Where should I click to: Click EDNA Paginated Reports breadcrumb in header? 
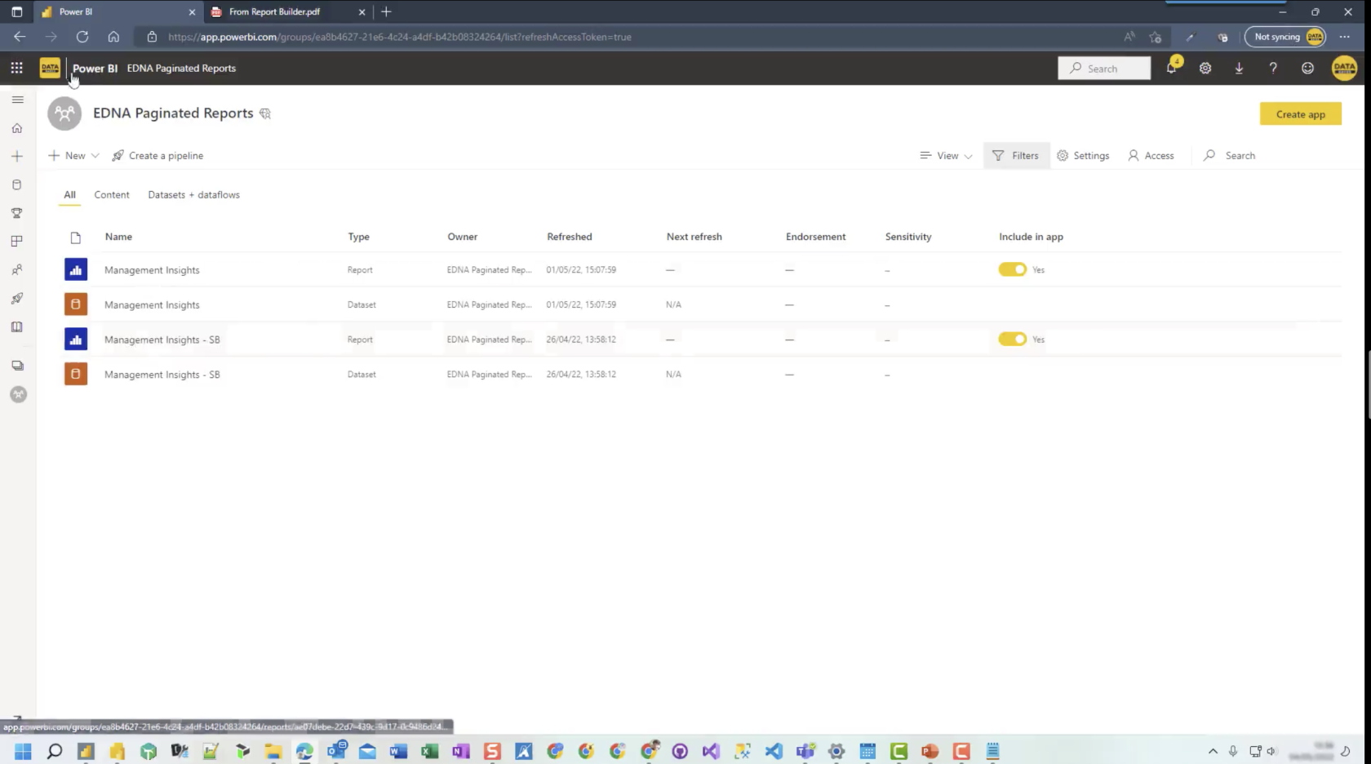pos(181,69)
